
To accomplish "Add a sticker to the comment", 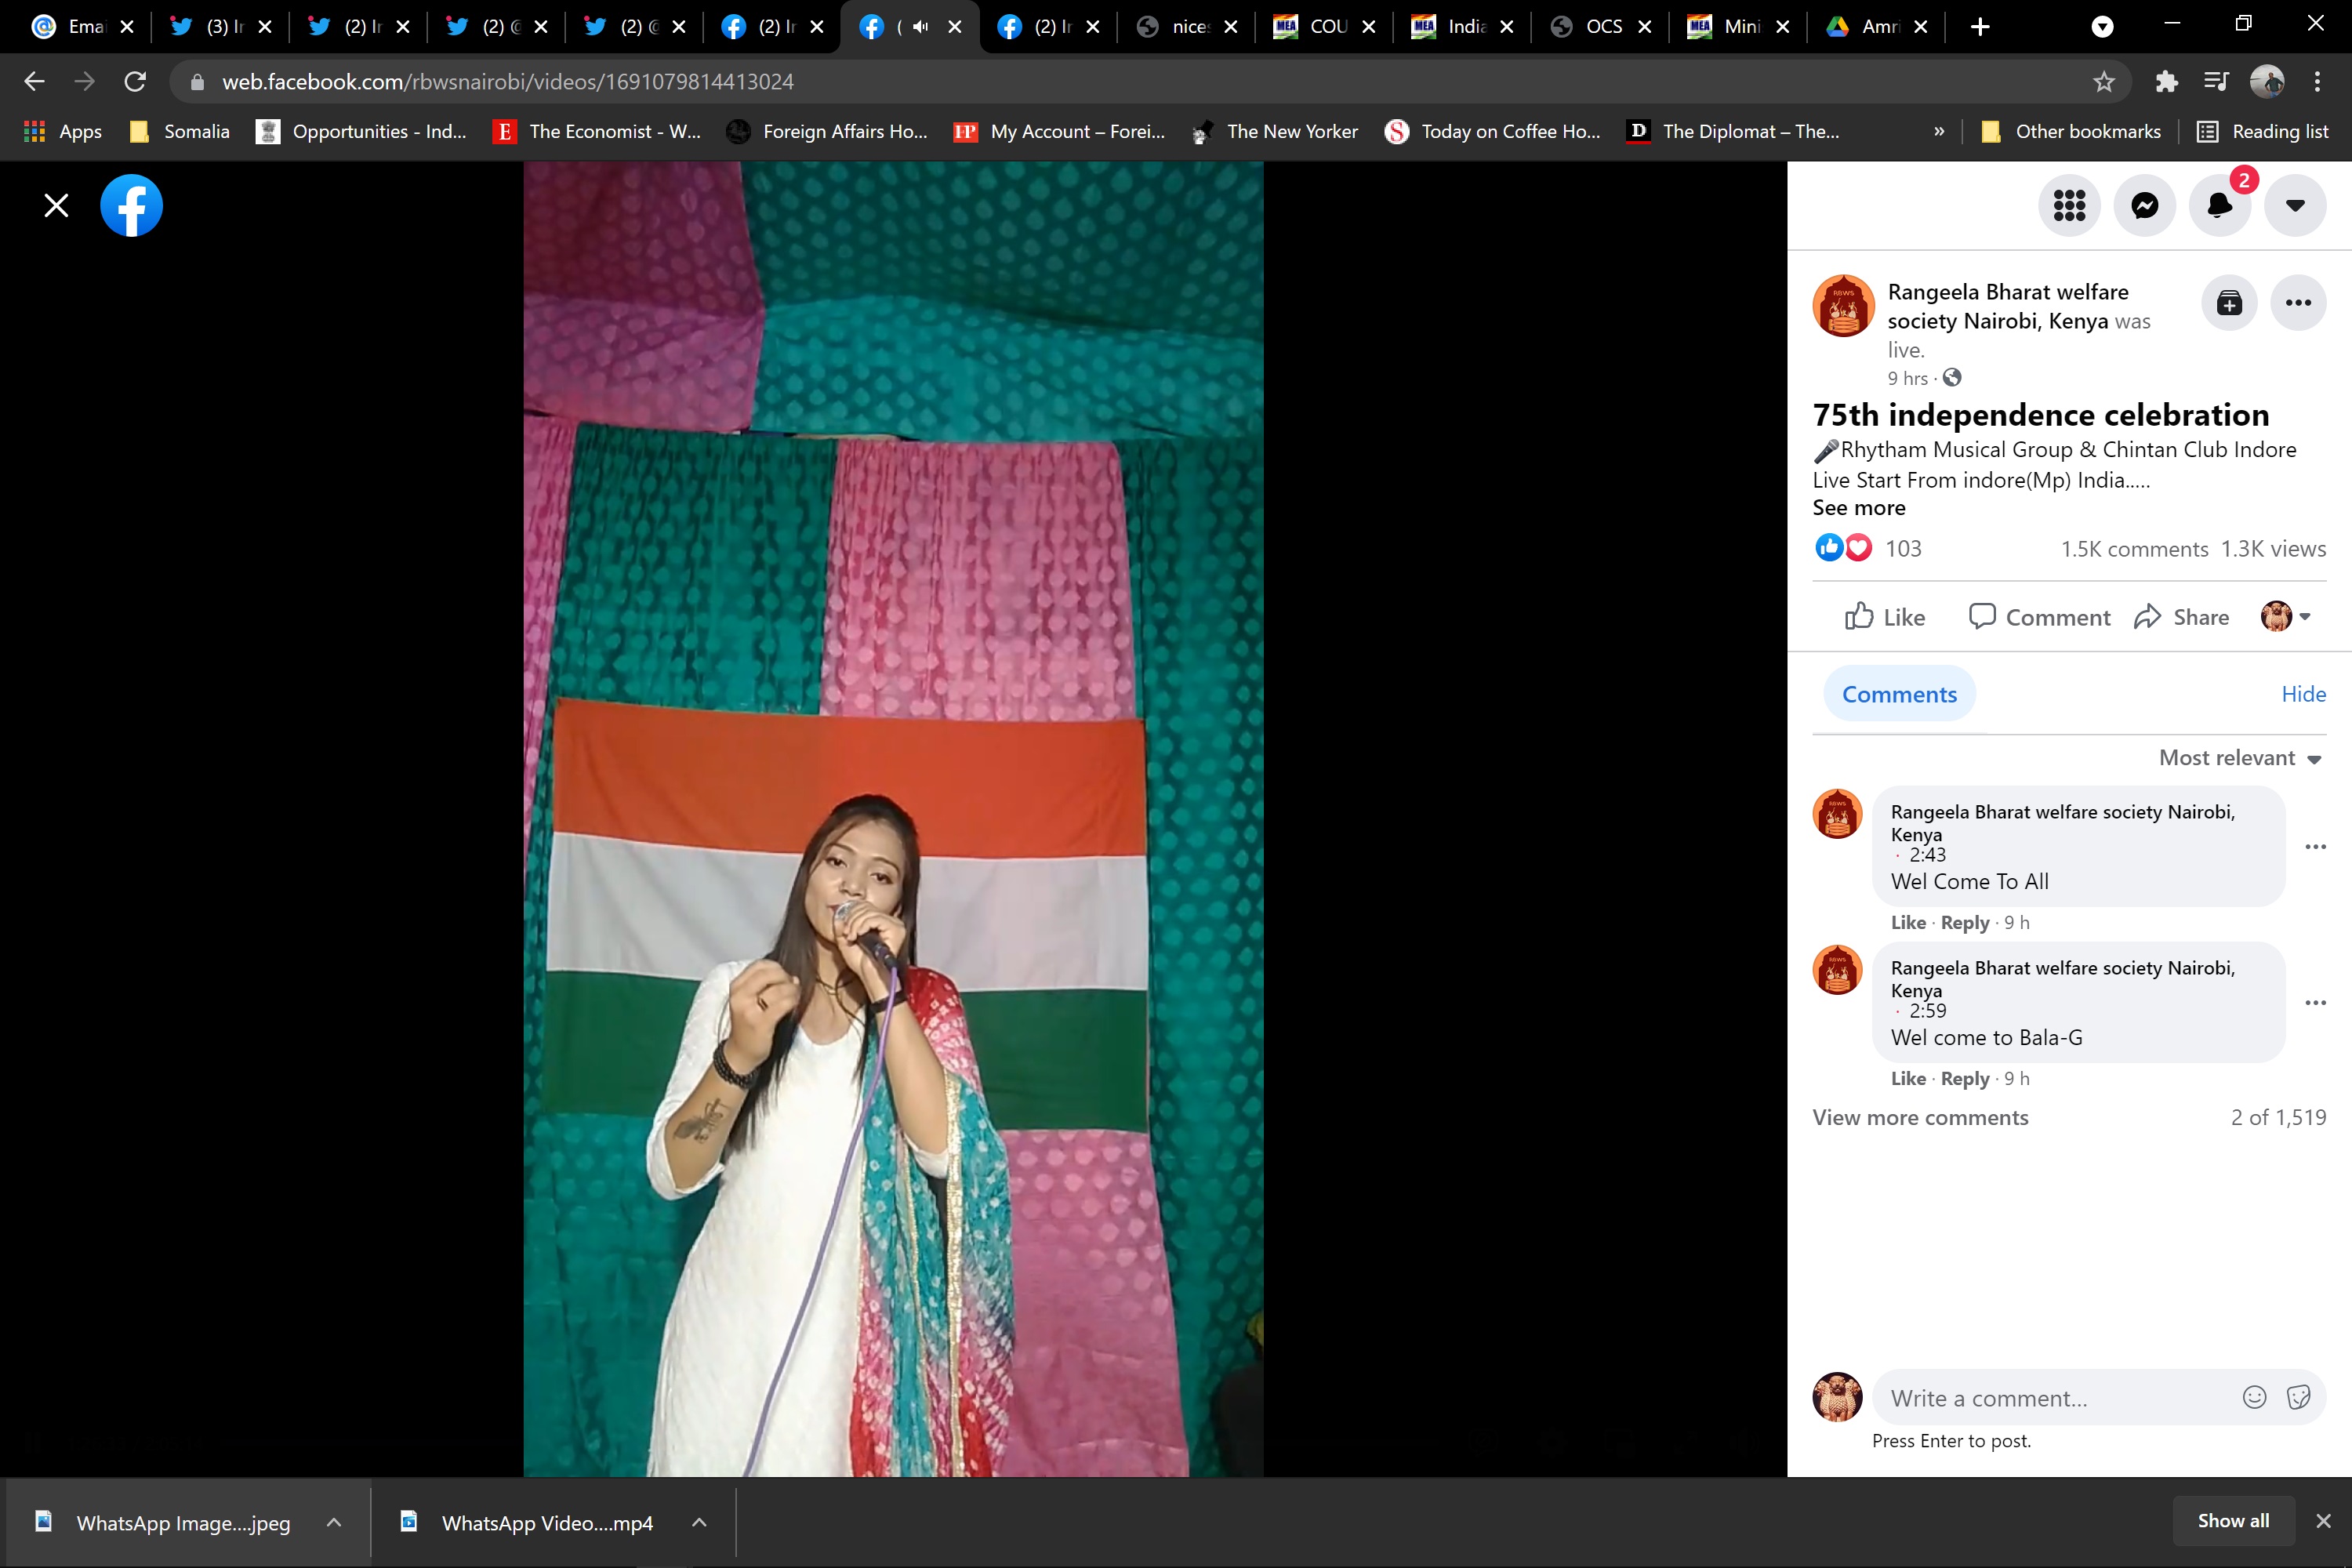I will tap(2298, 1397).
